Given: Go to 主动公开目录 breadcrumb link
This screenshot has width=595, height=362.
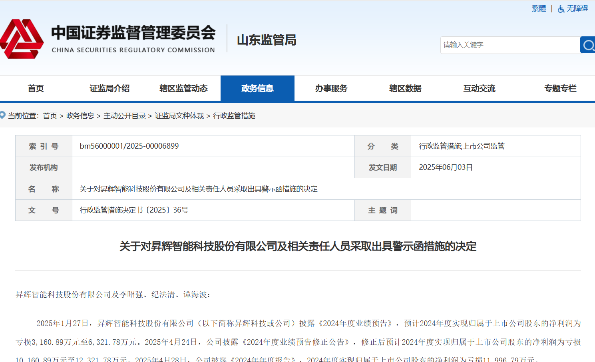Looking at the screenshot, I should (x=125, y=116).
